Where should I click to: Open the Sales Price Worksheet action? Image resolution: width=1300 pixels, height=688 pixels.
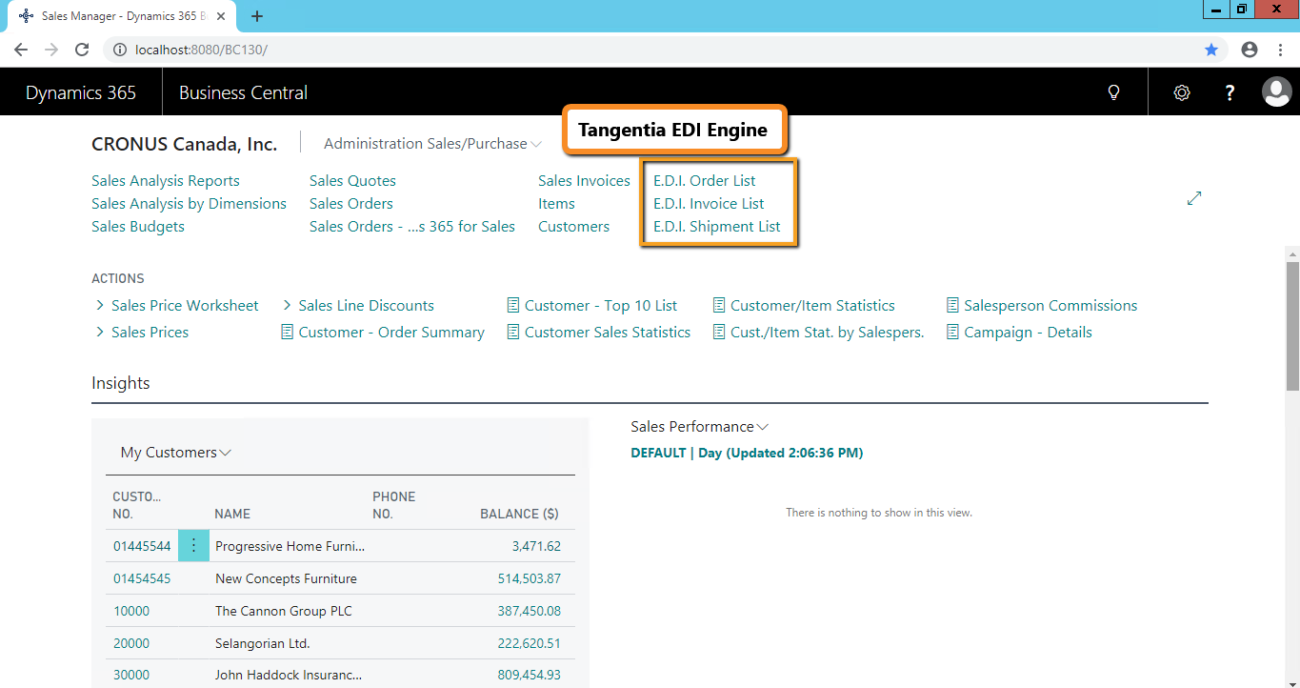click(185, 306)
